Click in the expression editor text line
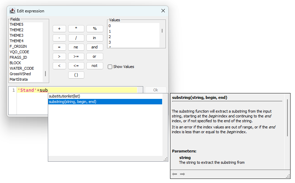This screenshot has height=183, width=295. pyautogui.click(x=77, y=90)
